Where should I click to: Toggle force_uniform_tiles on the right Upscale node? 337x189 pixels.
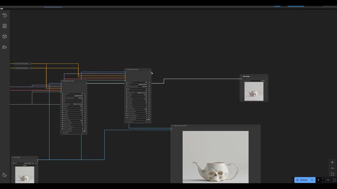(x=138, y=119)
